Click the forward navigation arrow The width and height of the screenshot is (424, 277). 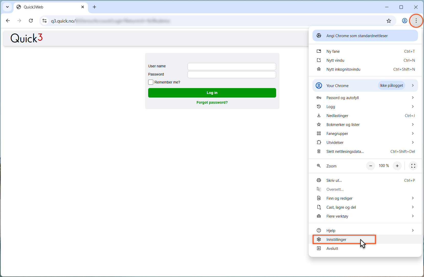coord(19,21)
